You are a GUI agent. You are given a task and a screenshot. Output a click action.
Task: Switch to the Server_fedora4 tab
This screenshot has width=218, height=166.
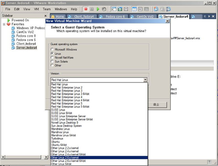pos(174,17)
